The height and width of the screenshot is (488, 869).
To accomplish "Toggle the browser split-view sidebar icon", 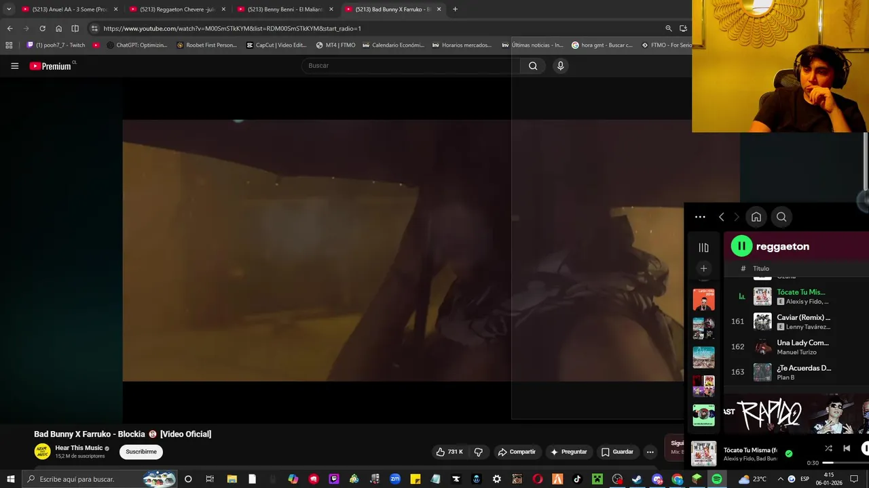I will [x=75, y=28].
